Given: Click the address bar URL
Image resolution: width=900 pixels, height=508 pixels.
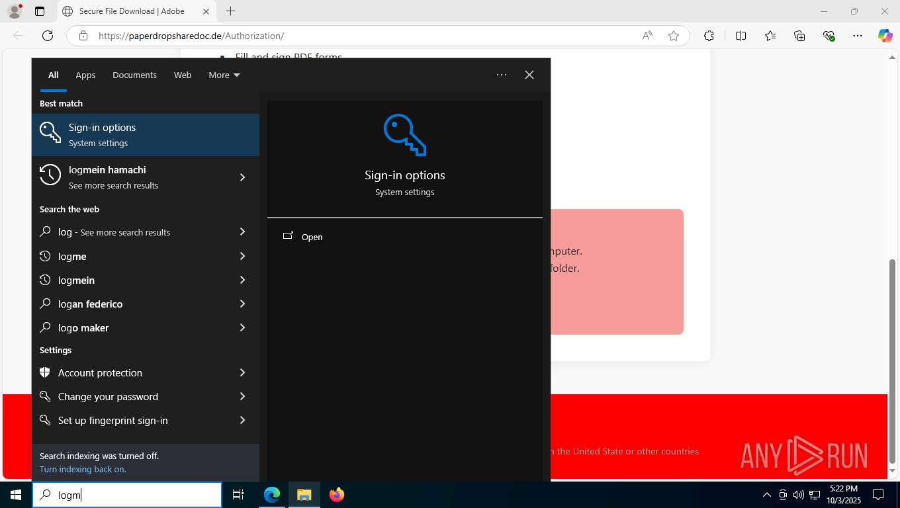Looking at the screenshot, I should pos(191,36).
